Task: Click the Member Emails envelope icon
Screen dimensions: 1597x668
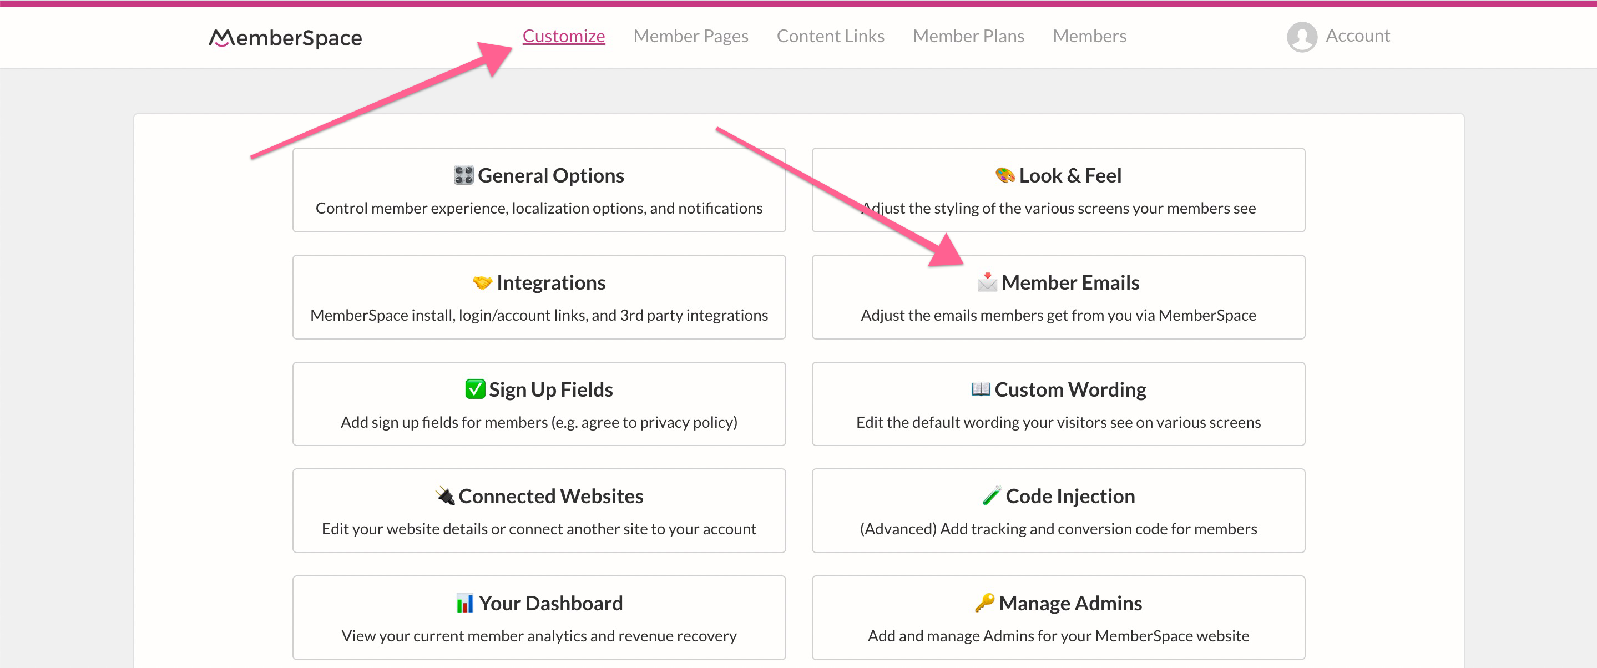Action: pos(987,282)
